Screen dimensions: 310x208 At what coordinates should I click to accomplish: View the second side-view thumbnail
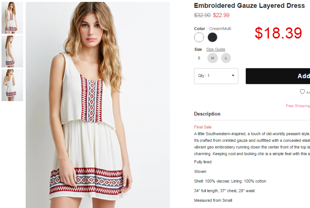coord(12,51)
